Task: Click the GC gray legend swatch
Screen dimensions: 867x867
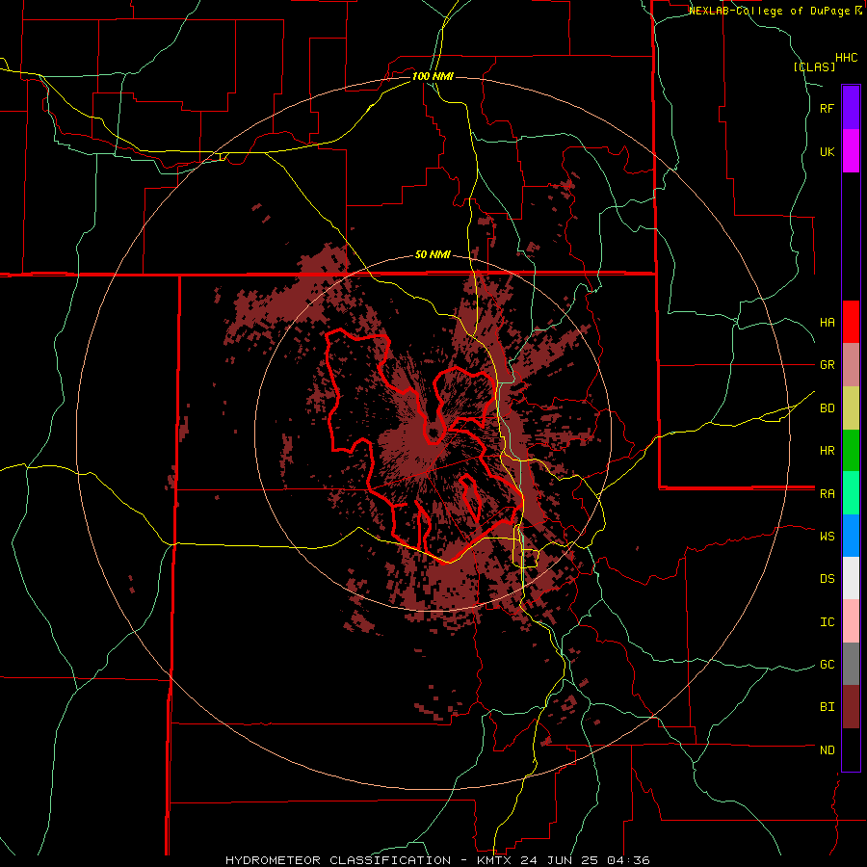Action: click(x=851, y=664)
